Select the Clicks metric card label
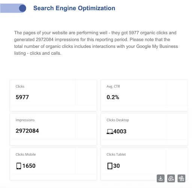The image size is (192, 188). click(20, 87)
